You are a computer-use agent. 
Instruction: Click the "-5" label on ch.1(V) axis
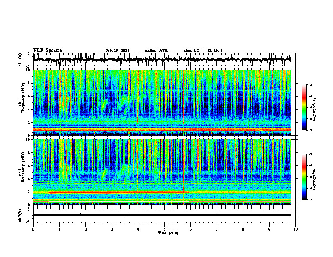tap(28, 67)
